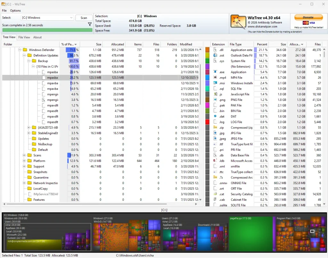The width and height of the screenshot is (328, 258).
Task: Click the pagefile.sys block in the treemap
Action: pos(251,234)
